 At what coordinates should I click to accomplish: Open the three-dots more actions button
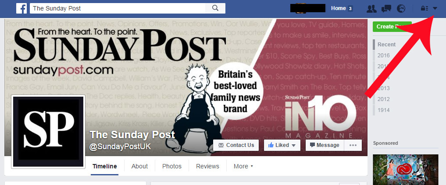(x=353, y=145)
